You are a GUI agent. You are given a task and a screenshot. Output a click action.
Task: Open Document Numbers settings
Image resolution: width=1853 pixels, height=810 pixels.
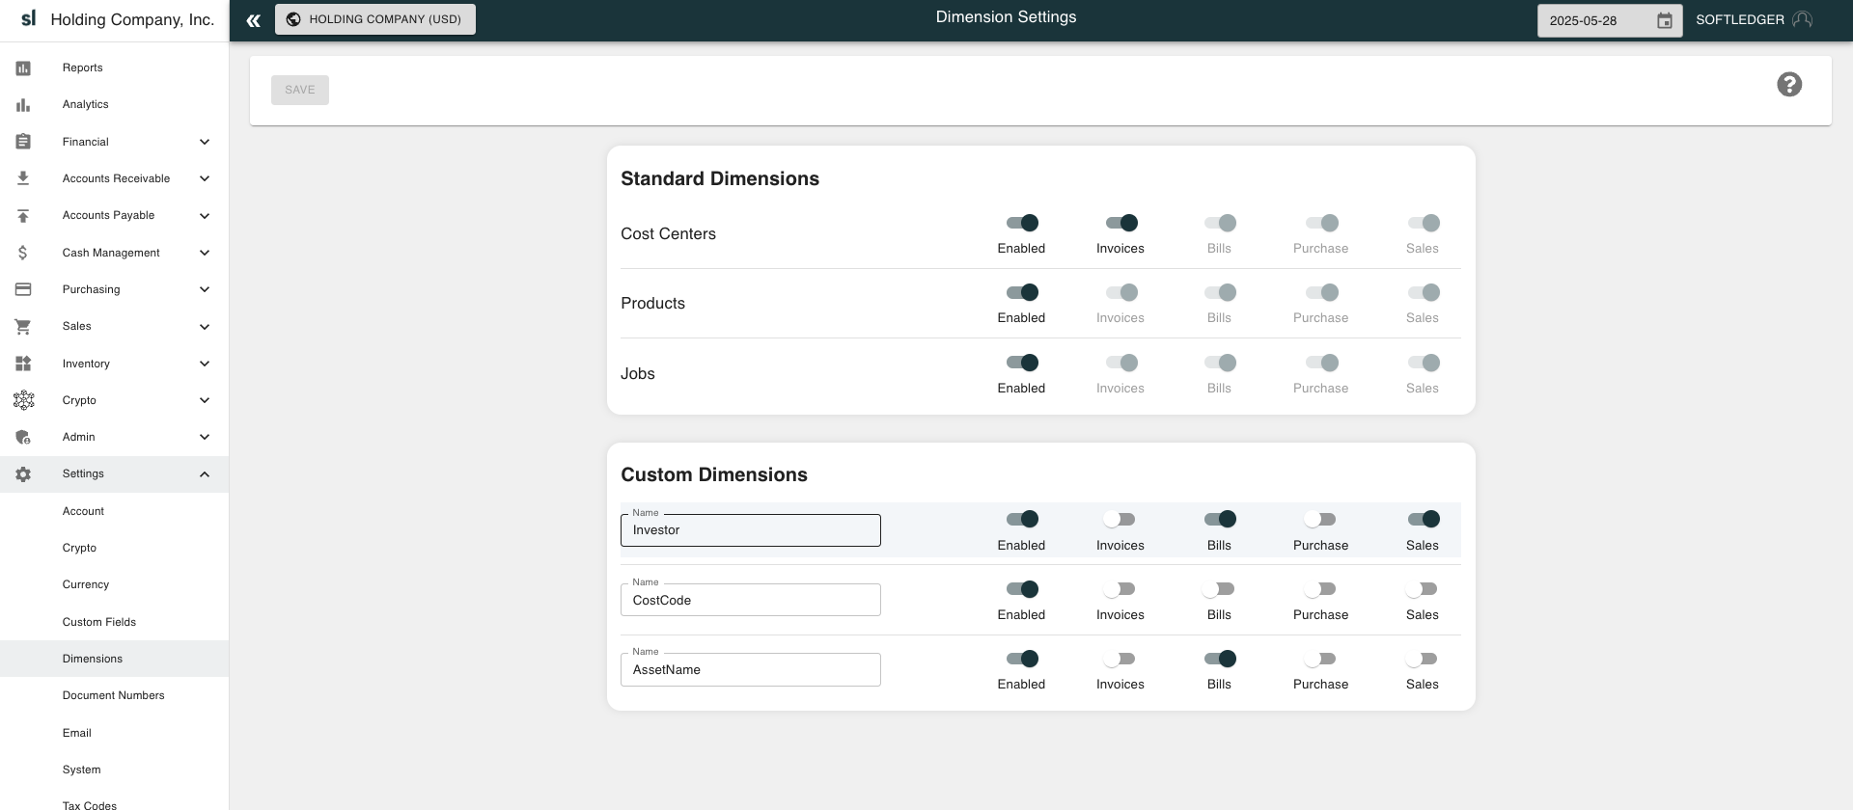click(x=114, y=695)
